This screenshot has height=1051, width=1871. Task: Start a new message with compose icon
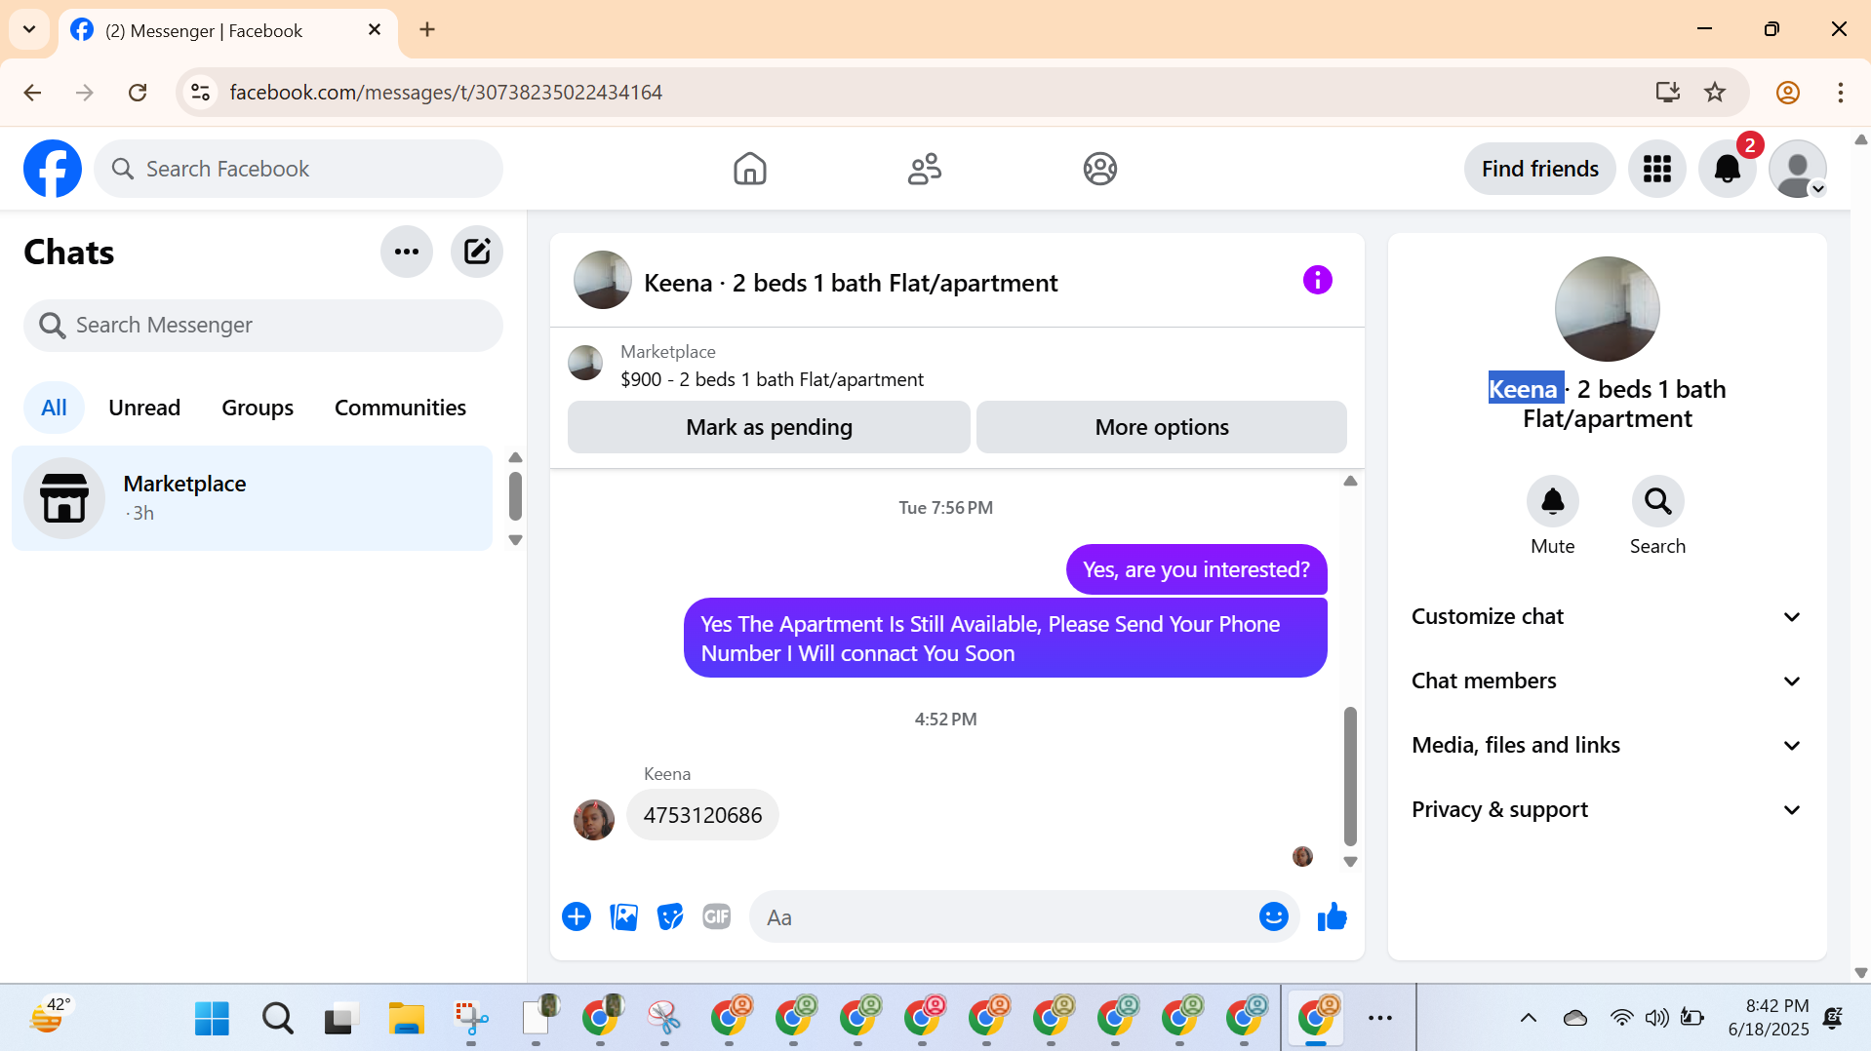(x=477, y=252)
